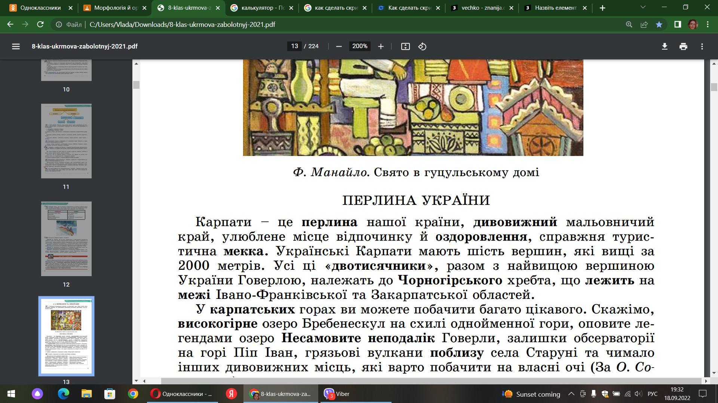Open Chrome three-dot menu
Viewport: 718px width, 403px height.
click(708, 24)
